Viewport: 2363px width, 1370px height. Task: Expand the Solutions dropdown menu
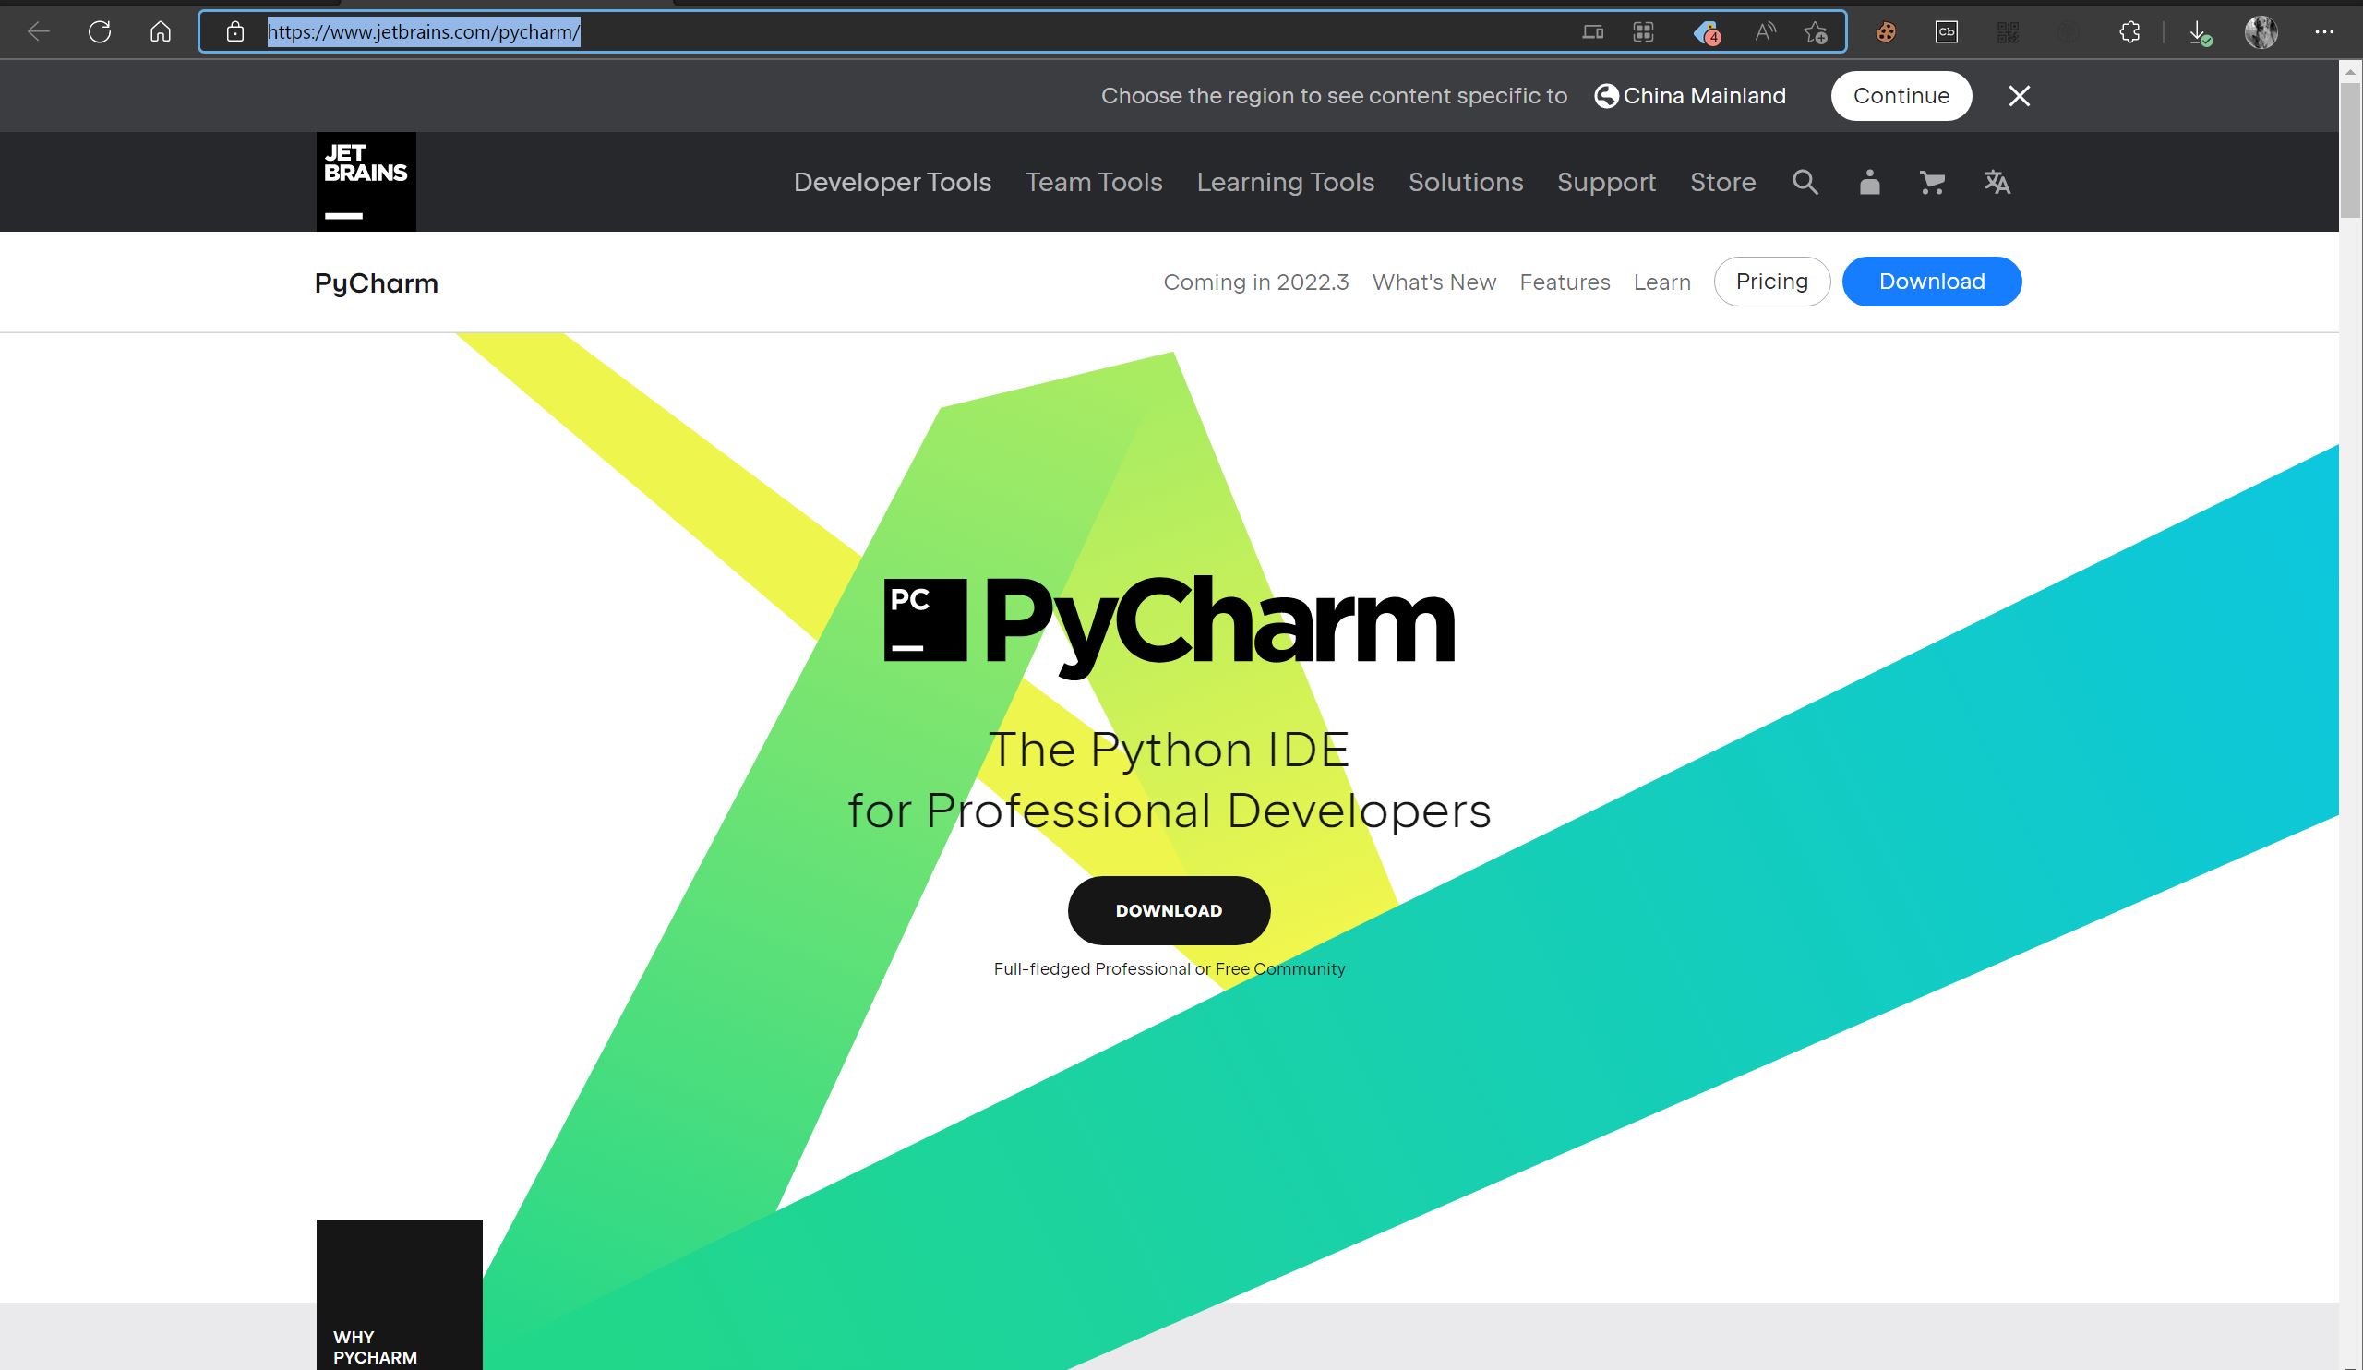pyautogui.click(x=1465, y=181)
